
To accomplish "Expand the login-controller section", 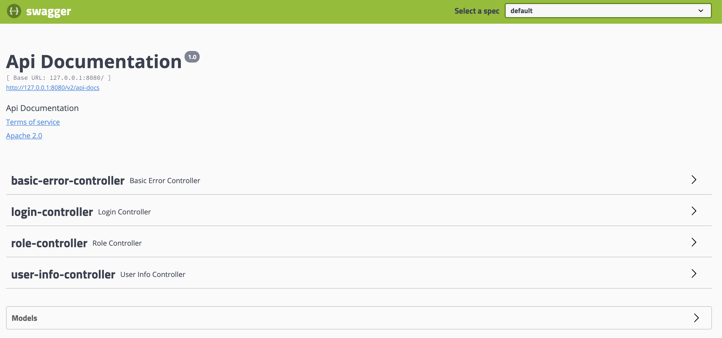I will (52, 212).
